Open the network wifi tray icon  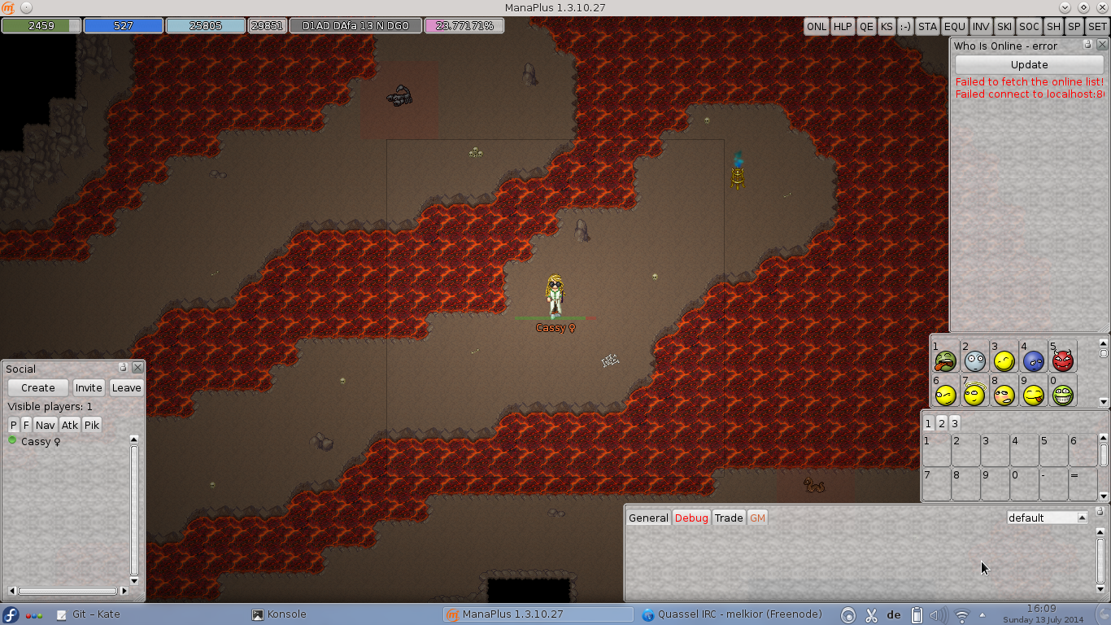961,615
